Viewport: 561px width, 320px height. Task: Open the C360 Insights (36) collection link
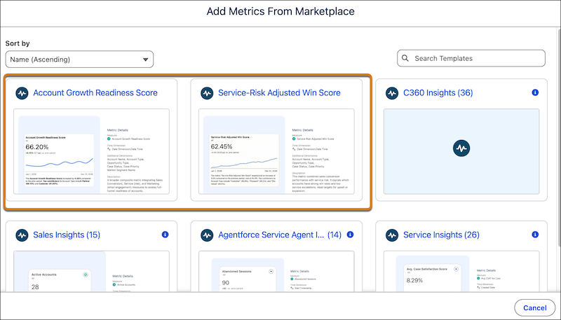[x=438, y=93]
